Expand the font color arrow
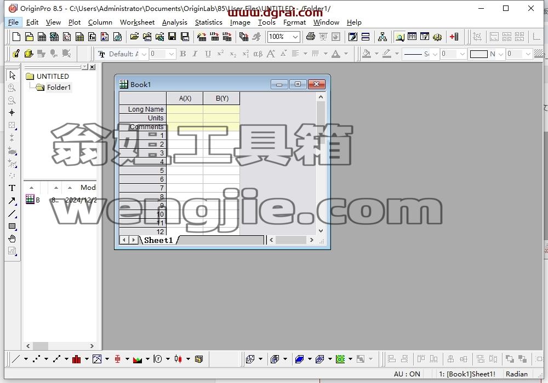This screenshot has width=548, height=383. tap(346, 54)
